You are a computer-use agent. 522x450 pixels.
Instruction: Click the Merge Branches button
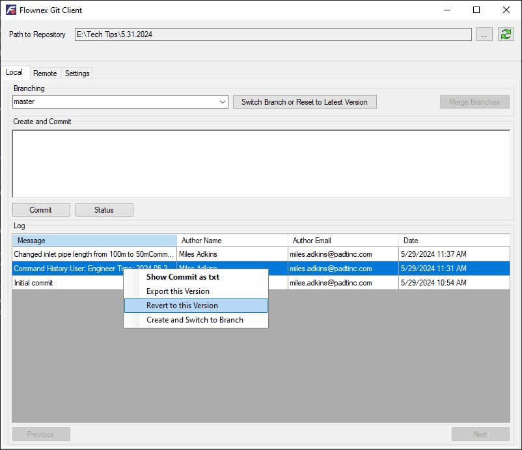tap(474, 102)
